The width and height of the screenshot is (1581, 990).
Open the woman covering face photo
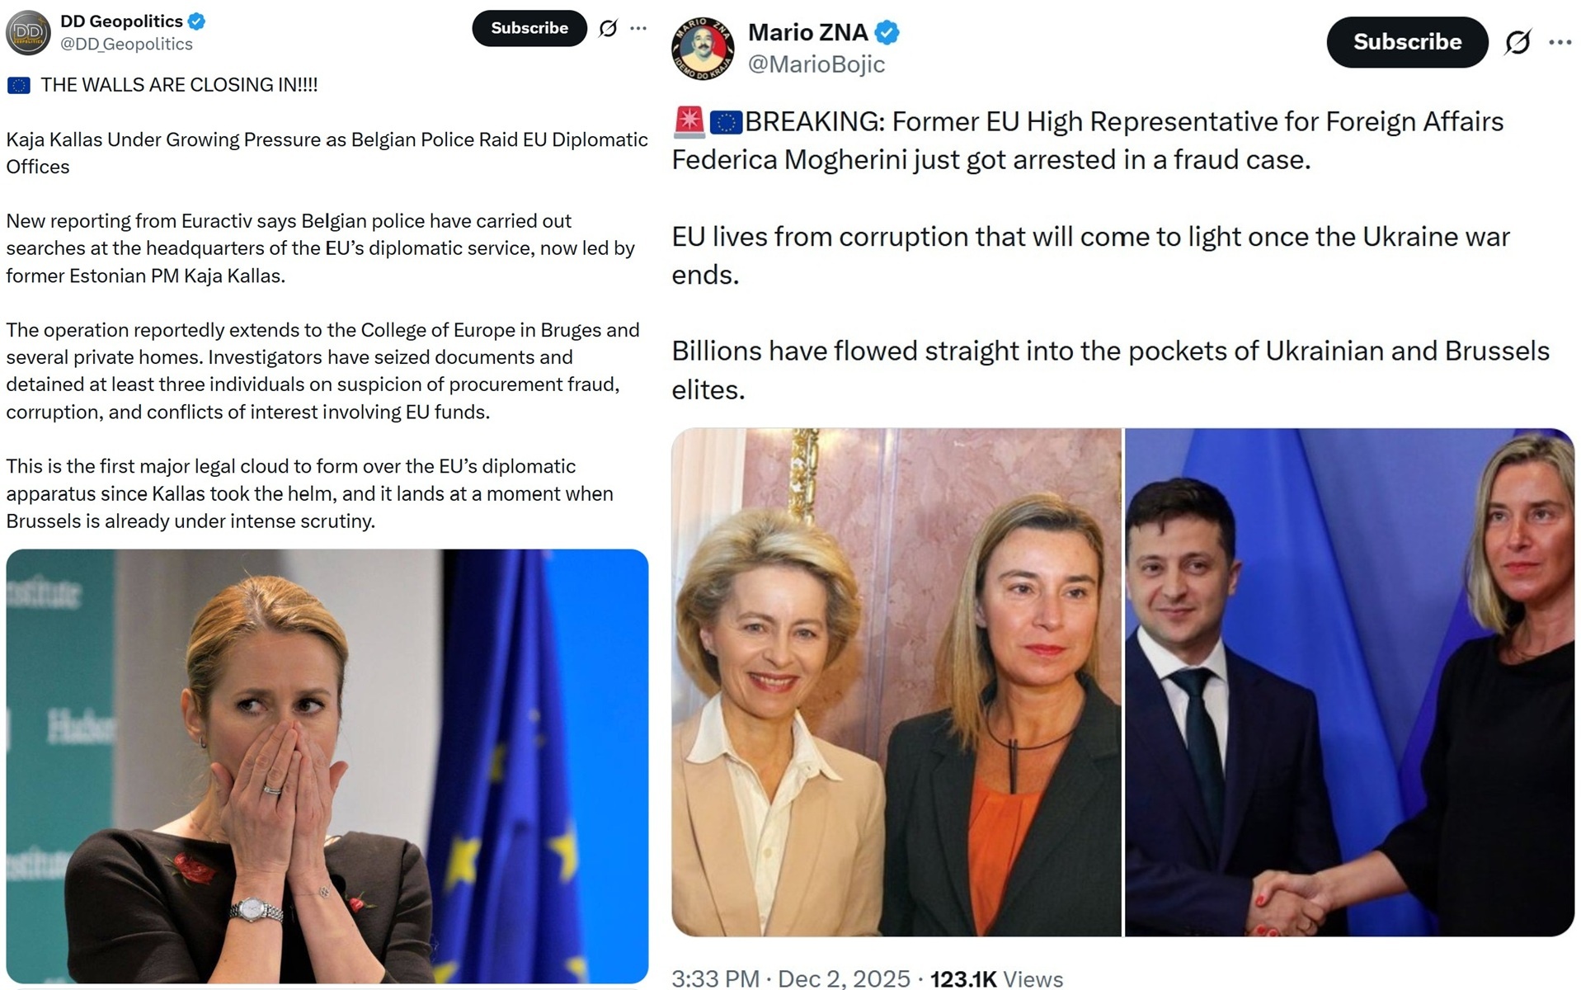[327, 765]
